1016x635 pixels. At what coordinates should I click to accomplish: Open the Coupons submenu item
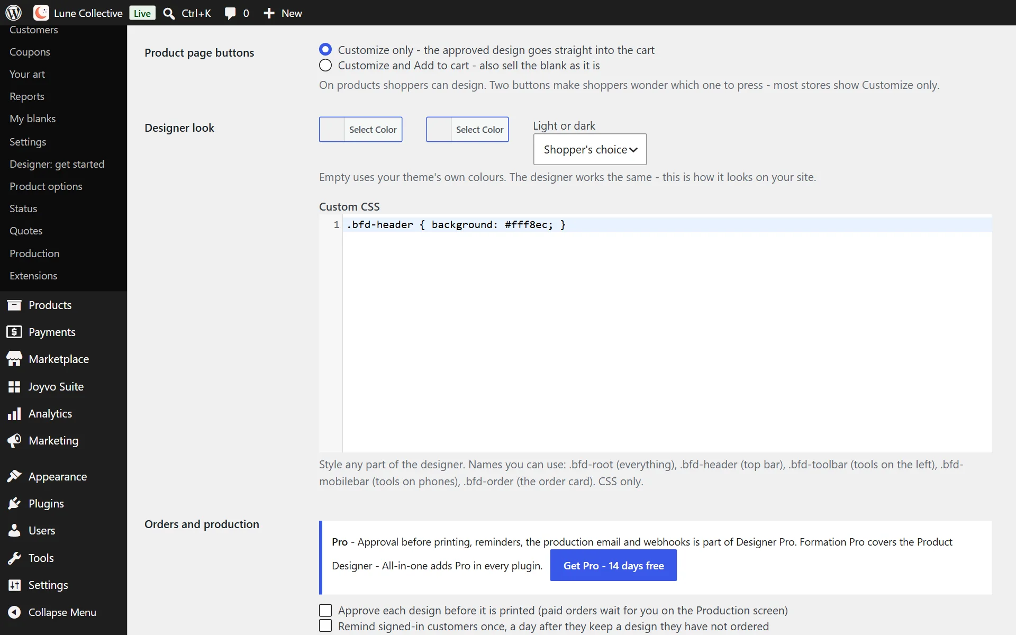(30, 52)
